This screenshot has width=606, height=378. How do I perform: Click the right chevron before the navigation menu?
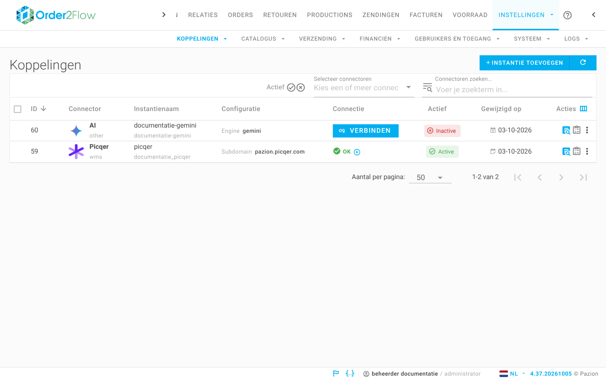(164, 15)
